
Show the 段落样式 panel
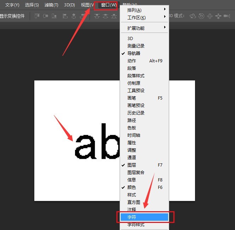(144, 76)
